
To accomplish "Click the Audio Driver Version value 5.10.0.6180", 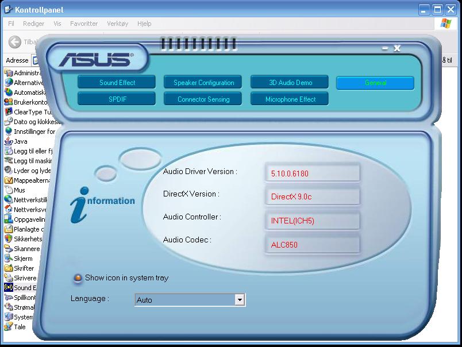I will pyautogui.click(x=313, y=173).
